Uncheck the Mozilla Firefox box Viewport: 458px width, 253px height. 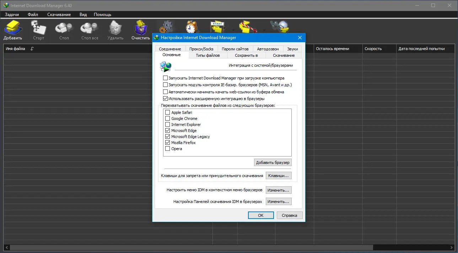coord(168,143)
